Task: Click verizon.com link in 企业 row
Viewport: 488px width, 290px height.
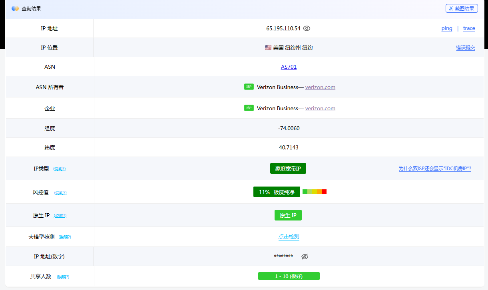Action: (x=320, y=108)
